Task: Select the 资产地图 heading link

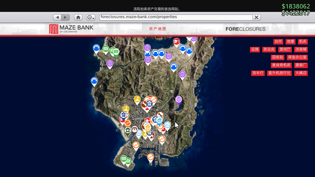Action: pos(157,29)
